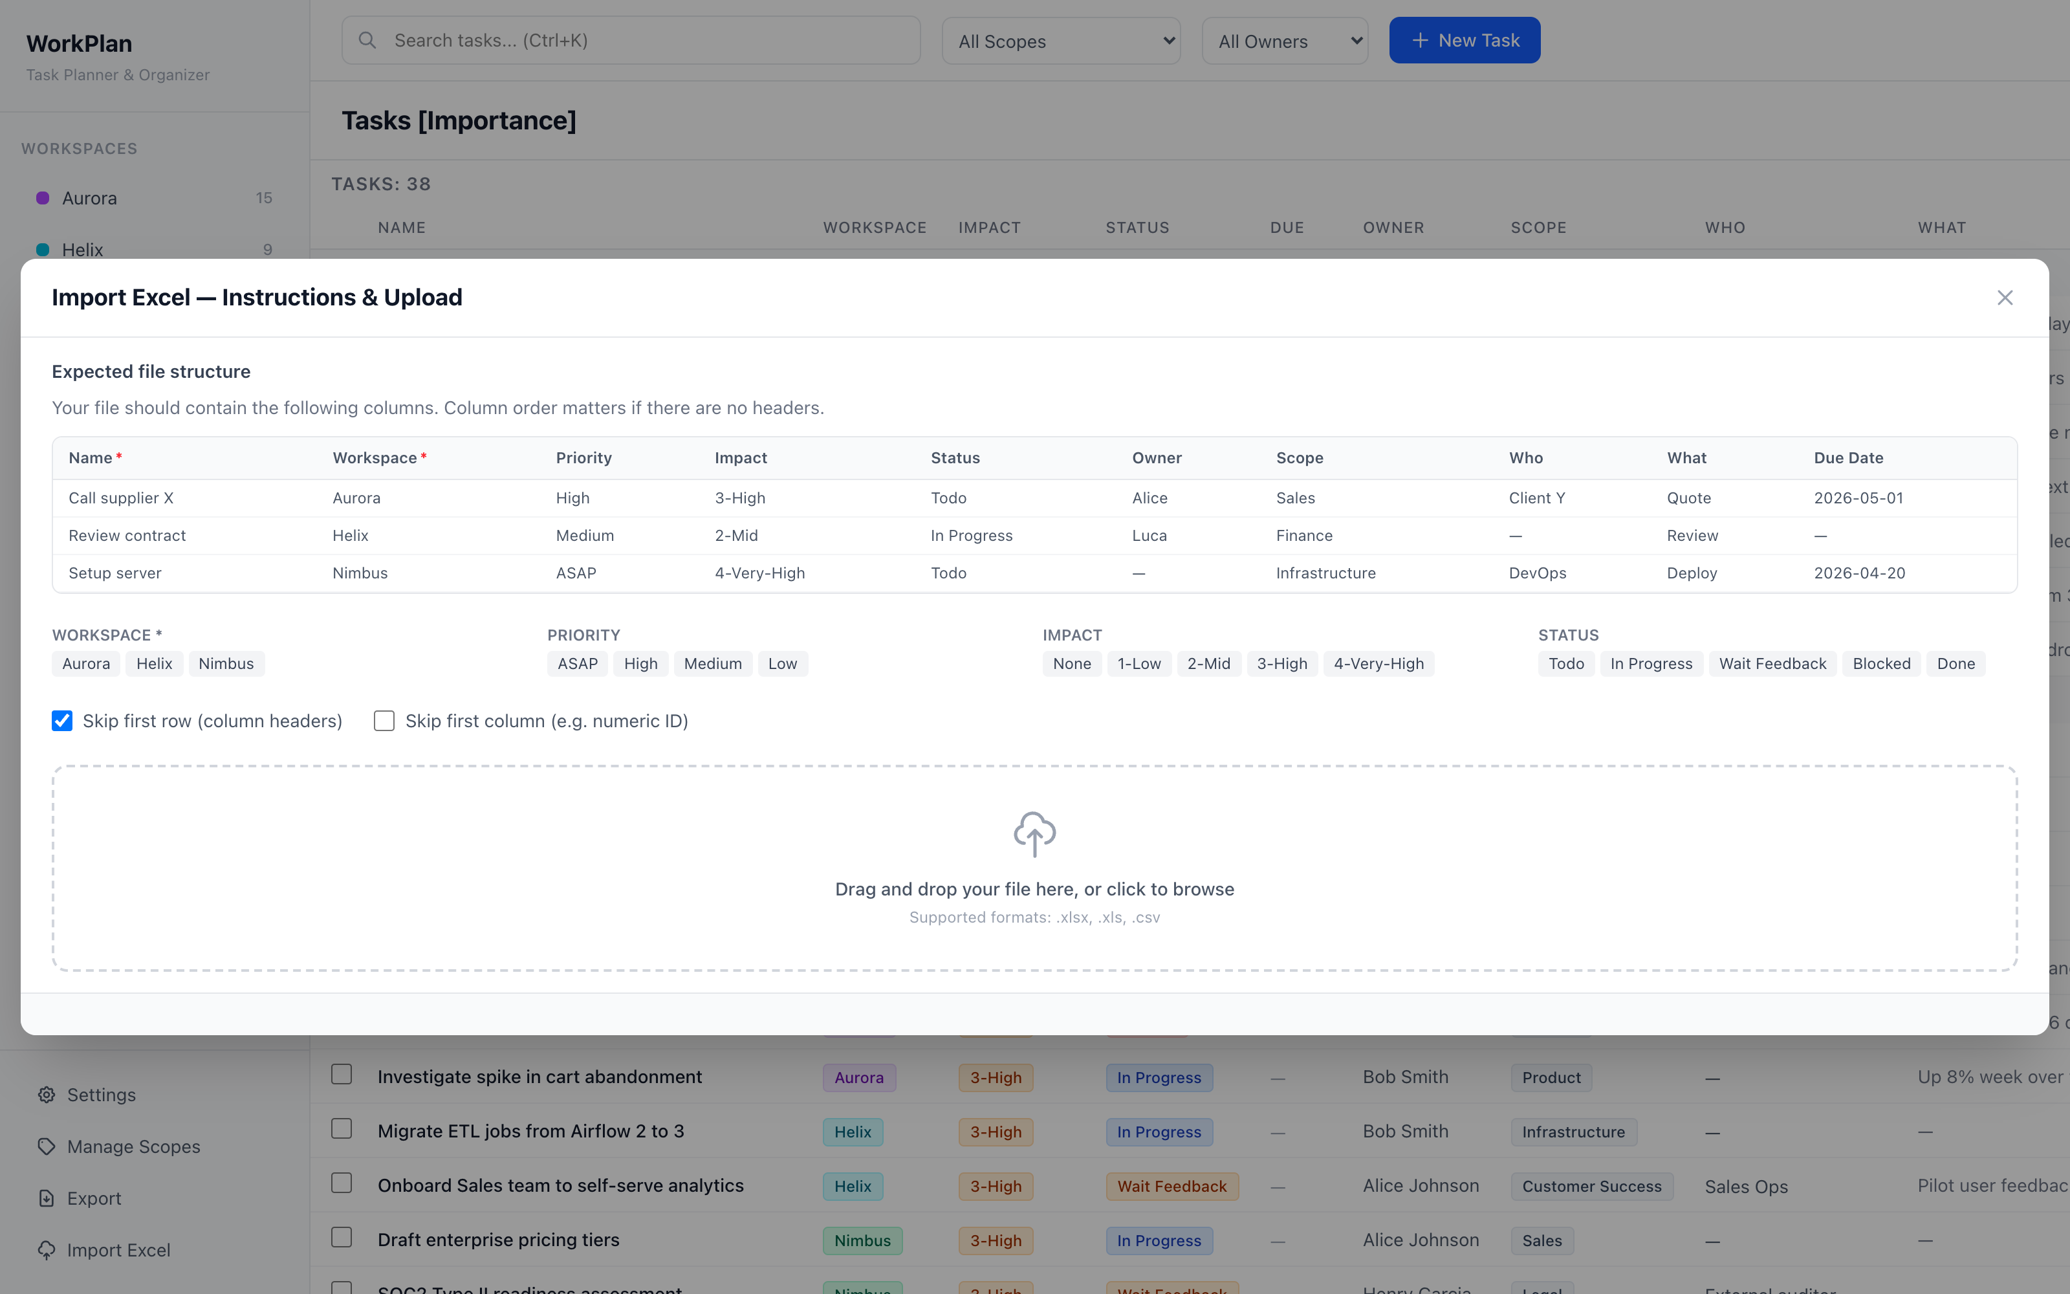
Task: Click the Blocked status chip
Action: [x=1881, y=663]
